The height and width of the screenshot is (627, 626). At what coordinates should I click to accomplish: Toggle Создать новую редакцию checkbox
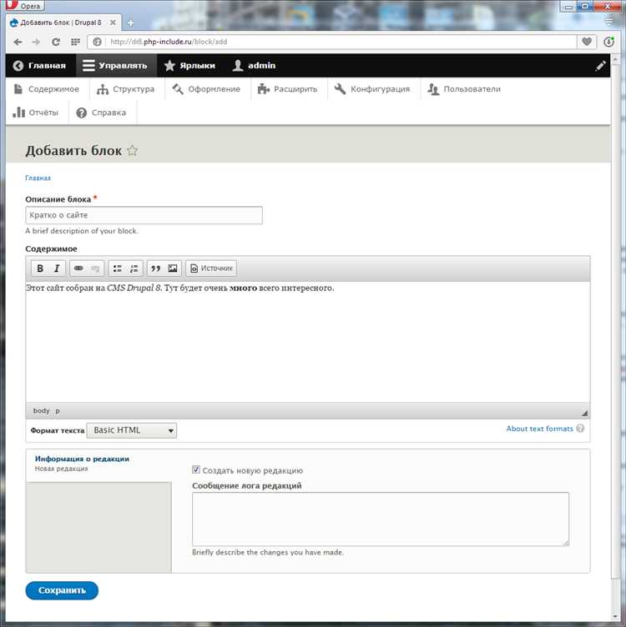(196, 470)
